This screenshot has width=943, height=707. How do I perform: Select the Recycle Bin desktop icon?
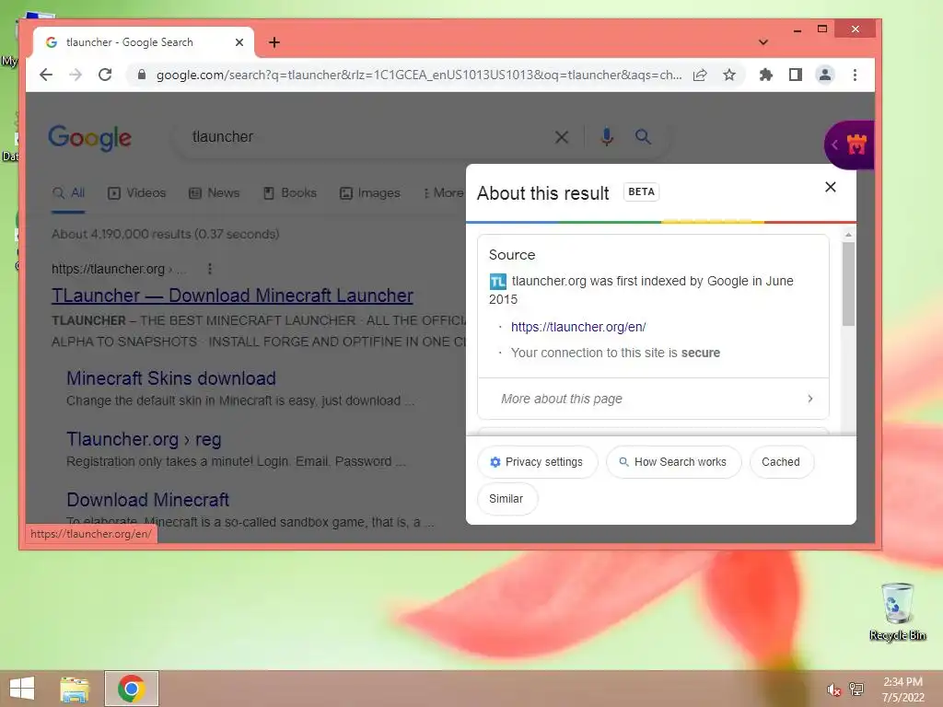pos(897,611)
